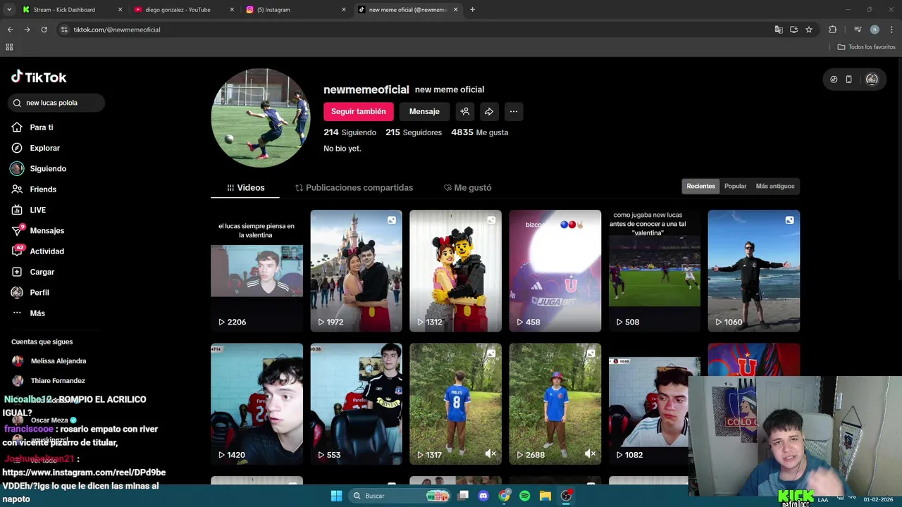Reload the page with the refresh icon
The height and width of the screenshot is (507, 902).
coord(44,30)
